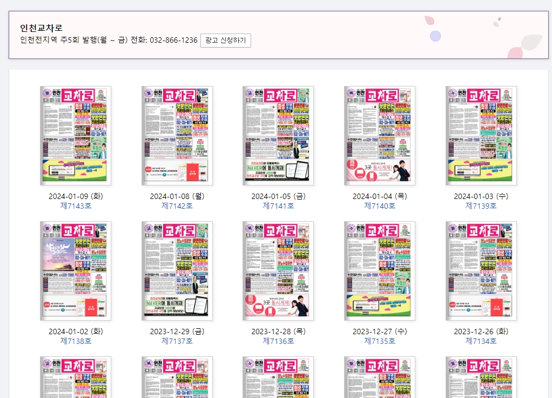552x398 pixels.
Task: Open issue 제7136호
Action: 278,341
